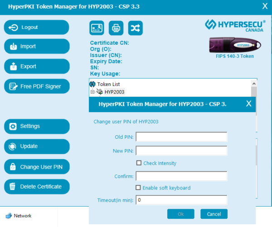The height and width of the screenshot is (227, 272).
Task: Click the certificate ID card toolbar icon
Action: 97,28
